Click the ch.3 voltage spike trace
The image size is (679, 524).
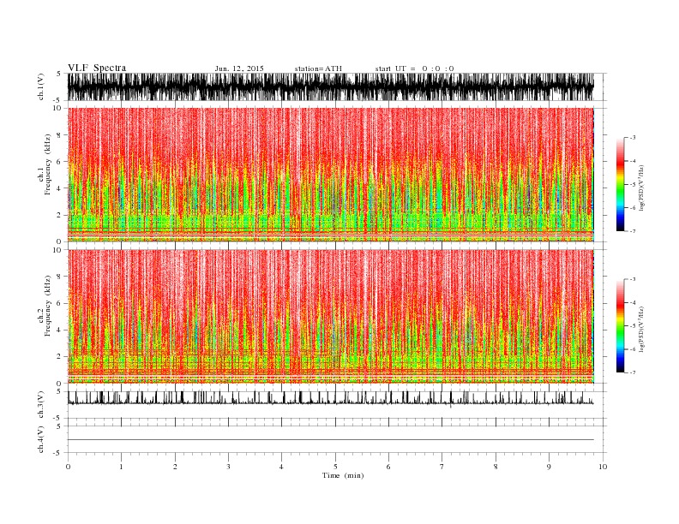tap(331, 399)
